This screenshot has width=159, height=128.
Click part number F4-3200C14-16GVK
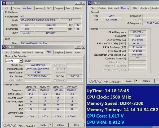pyautogui.click(x=38, y=76)
